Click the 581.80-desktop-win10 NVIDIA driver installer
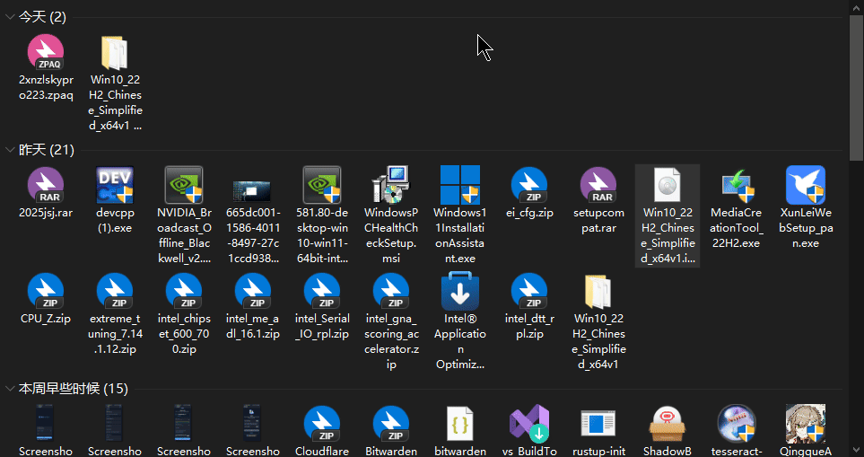 point(322,186)
